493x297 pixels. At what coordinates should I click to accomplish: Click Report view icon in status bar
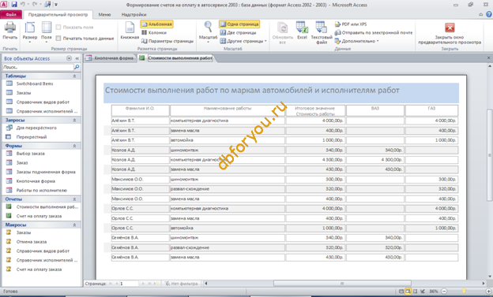click(401, 291)
